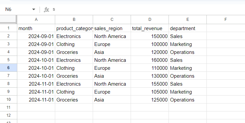Viewport: 245px width, 123px height.
Task: Click revenue value 155000
Action: pyautogui.click(x=150, y=84)
